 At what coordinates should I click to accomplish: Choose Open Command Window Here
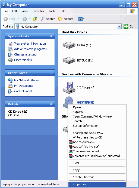click(97, 116)
